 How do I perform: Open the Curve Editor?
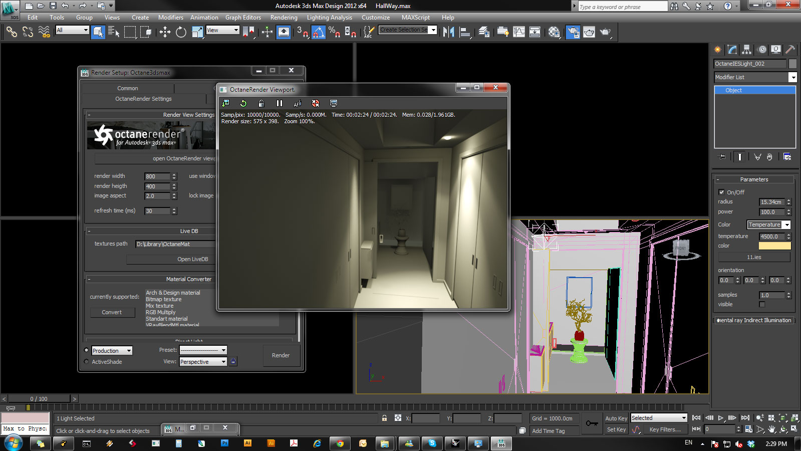[519, 32]
